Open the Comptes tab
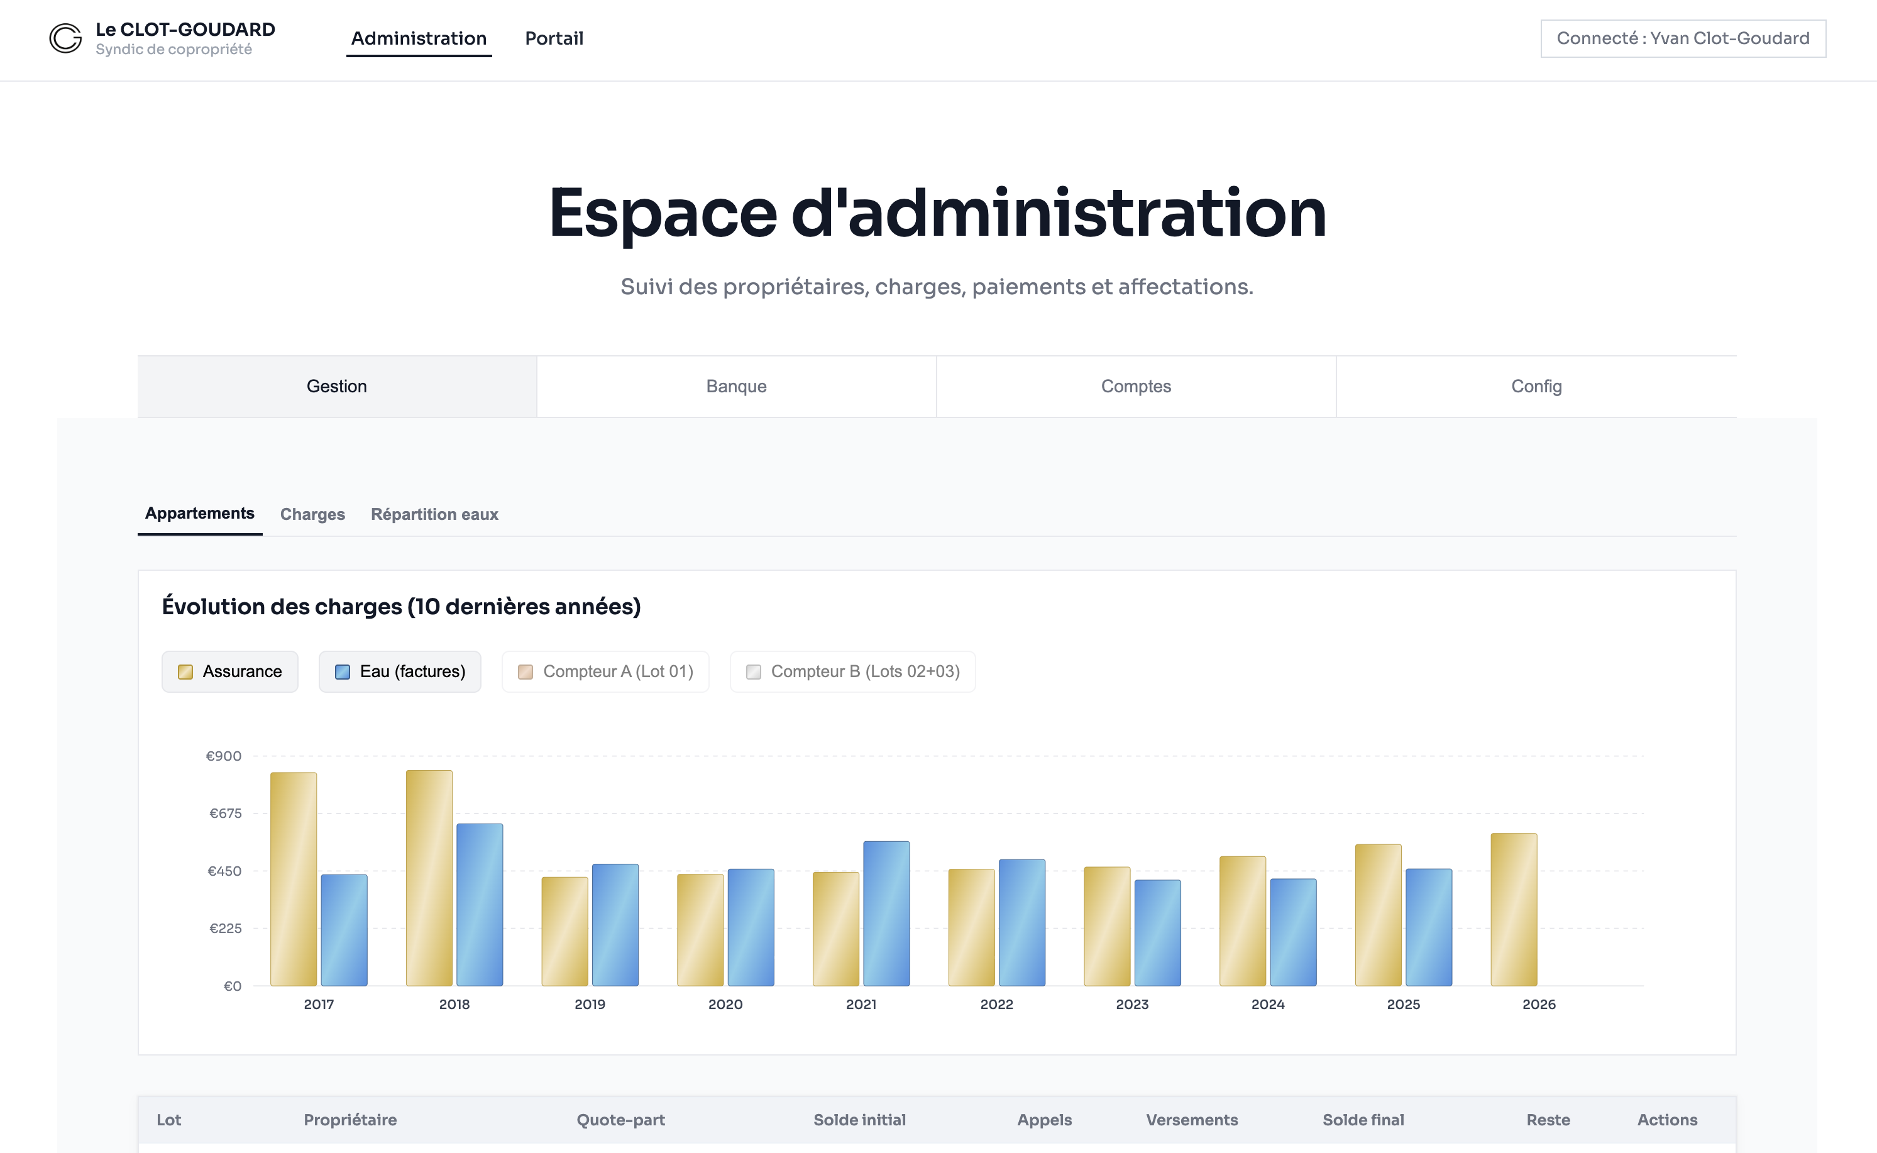Viewport: 1877px width, 1153px height. tap(1135, 387)
